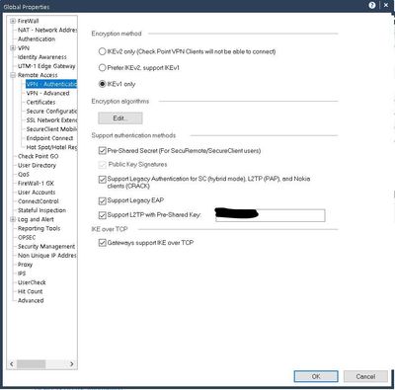Select User Accounts item
395x390 pixels.
click(37, 193)
